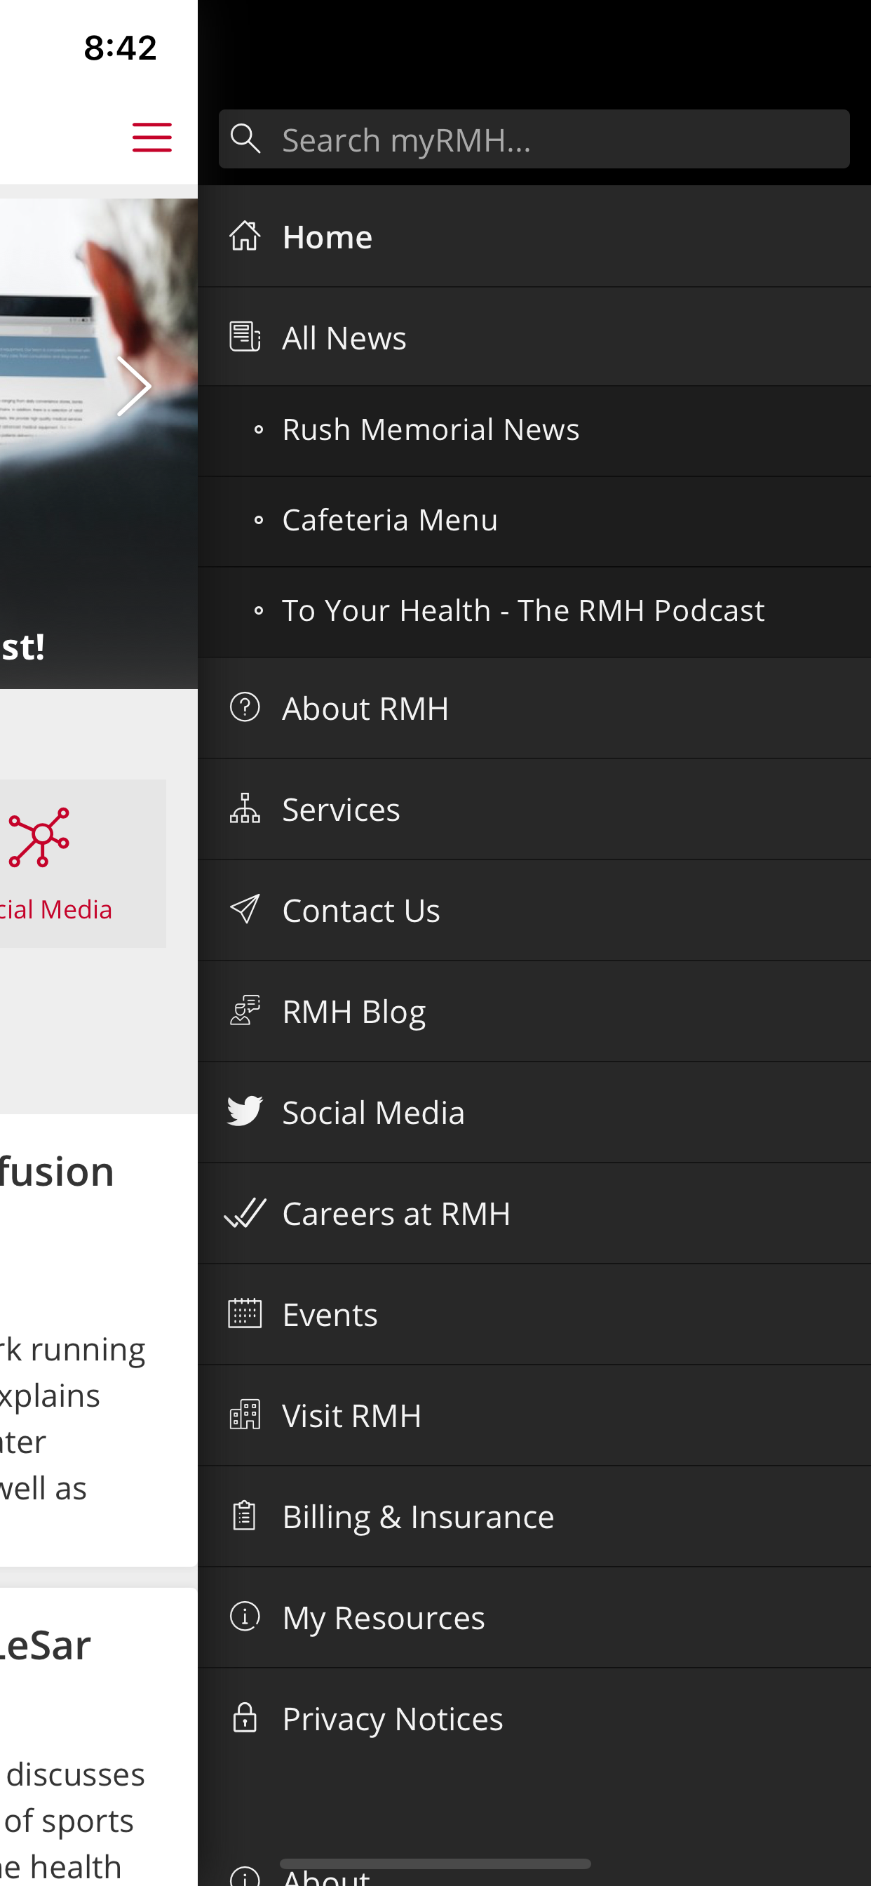Open Social Media in the side menu
Viewport: 871px width, 1886px height.
[534, 1112]
